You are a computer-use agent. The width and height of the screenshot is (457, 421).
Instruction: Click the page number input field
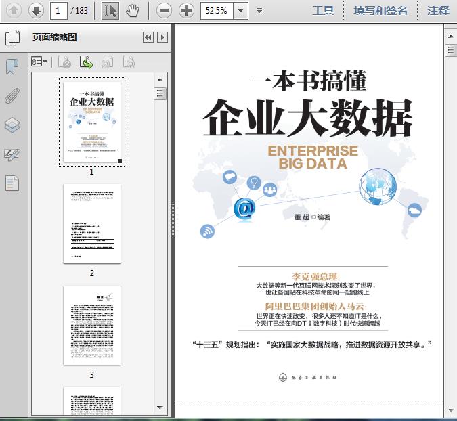(62, 10)
